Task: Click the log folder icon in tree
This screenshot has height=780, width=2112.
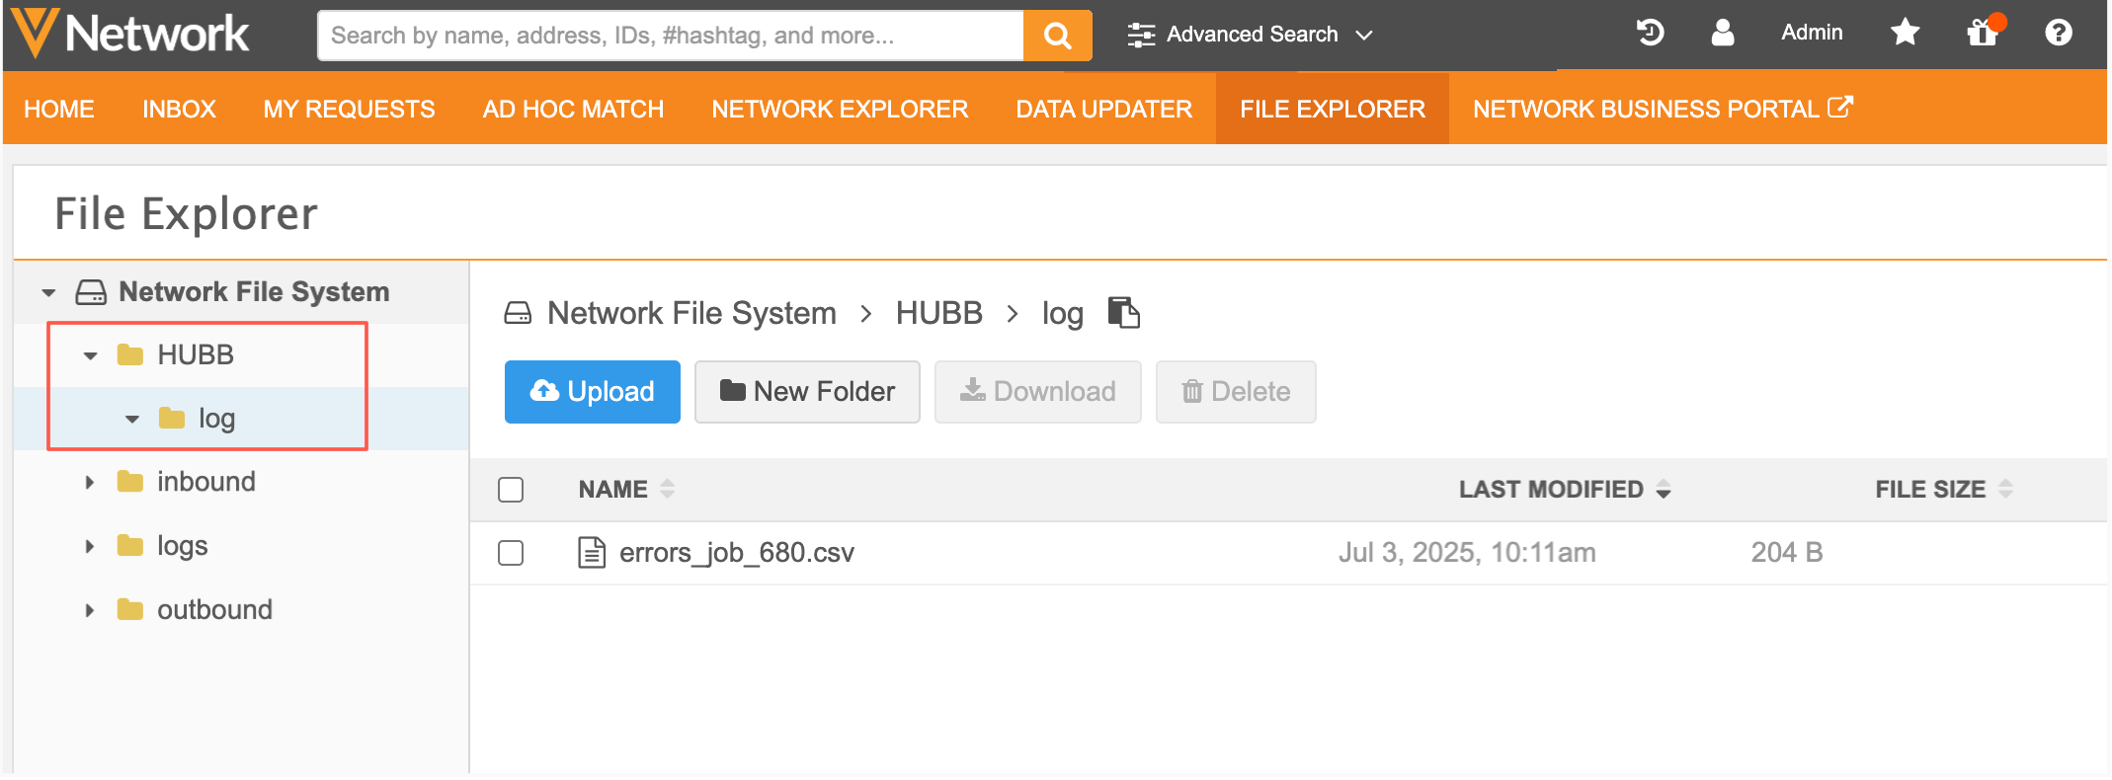Action: click(x=172, y=419)
